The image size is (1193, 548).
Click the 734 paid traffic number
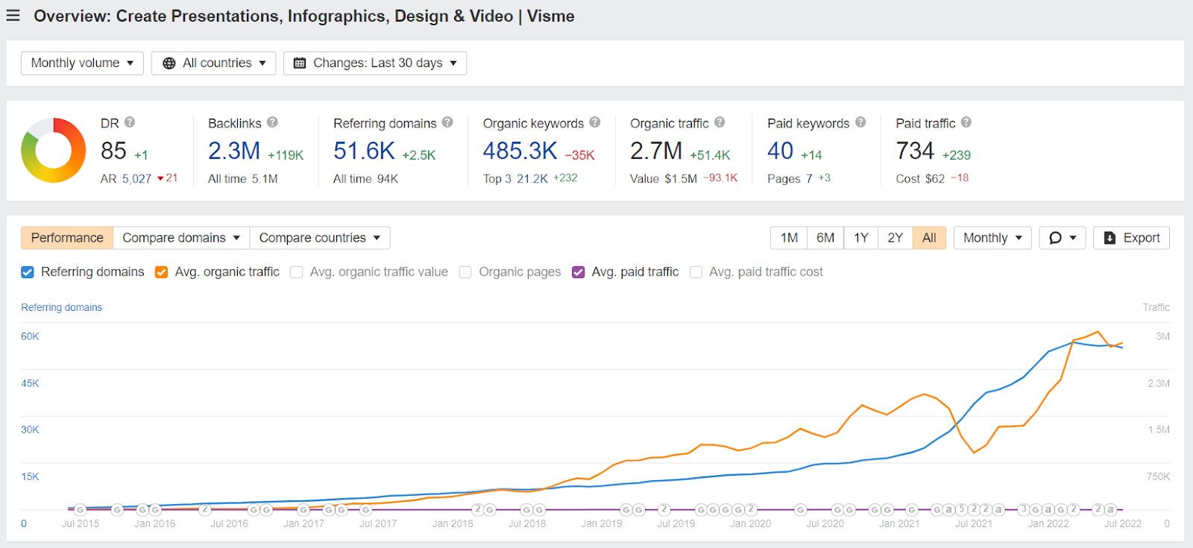915,151
